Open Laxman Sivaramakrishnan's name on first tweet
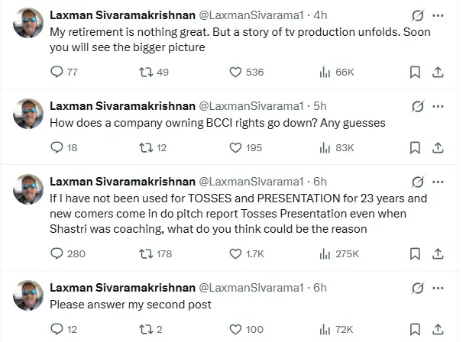Image resolution: width=466 pixels, height=342 pixels. (122, 15)
